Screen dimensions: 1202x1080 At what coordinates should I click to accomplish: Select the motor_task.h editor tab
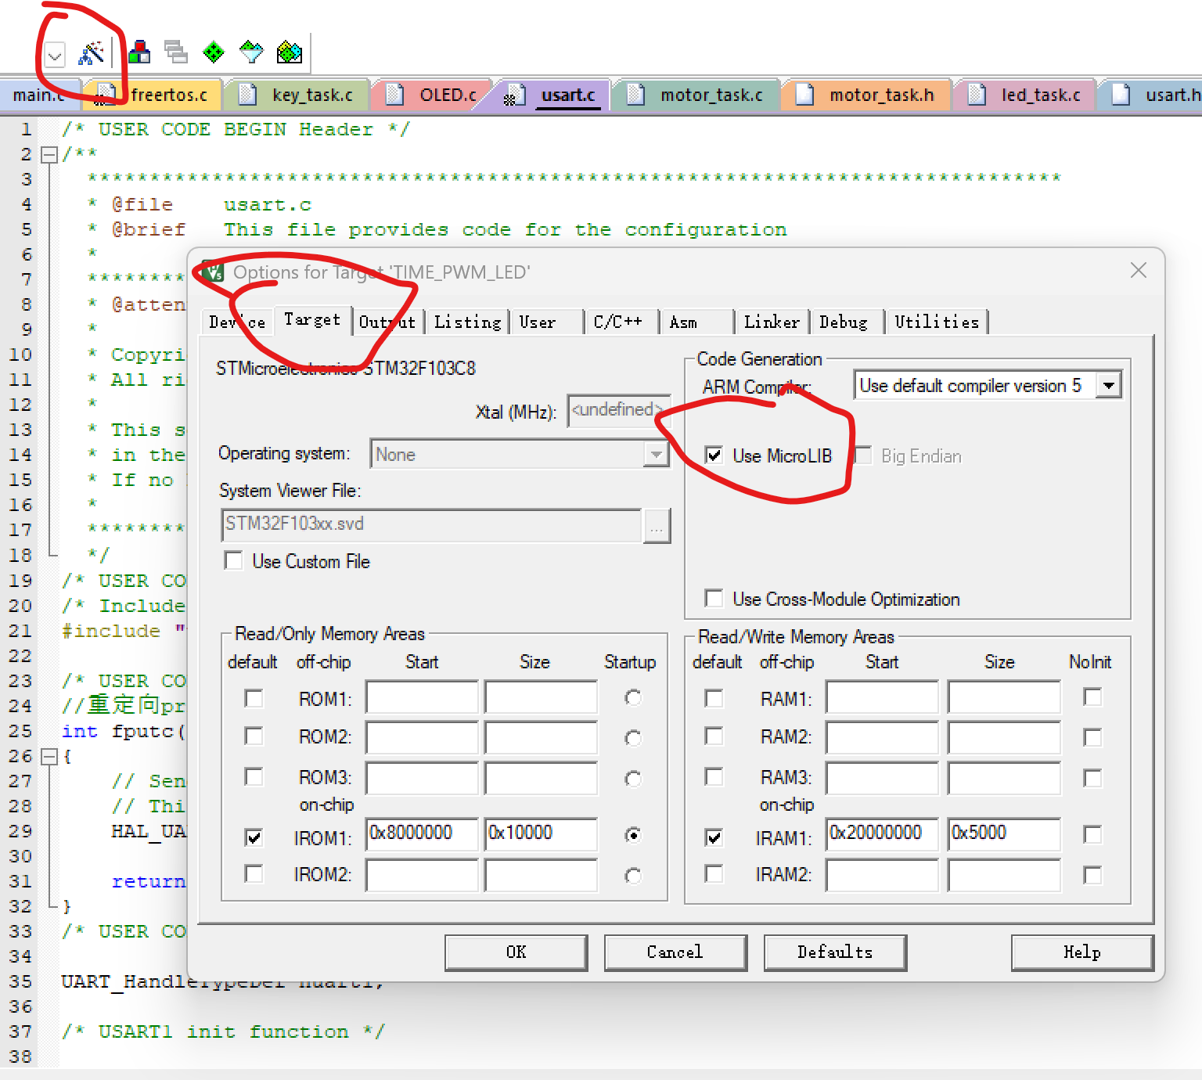867,95
